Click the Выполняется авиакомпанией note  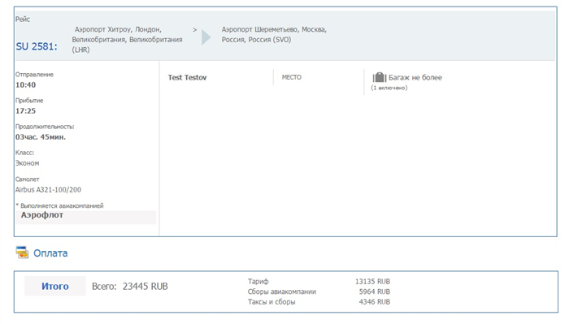(60, 205)
